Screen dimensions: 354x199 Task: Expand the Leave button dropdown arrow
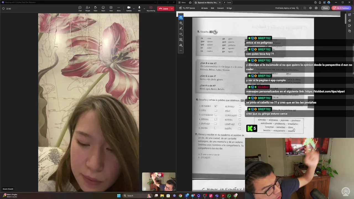pyautogui.click(x=172, y=9)
